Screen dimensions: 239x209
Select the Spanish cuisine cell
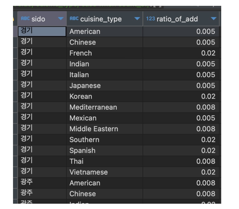click(105, 150)
